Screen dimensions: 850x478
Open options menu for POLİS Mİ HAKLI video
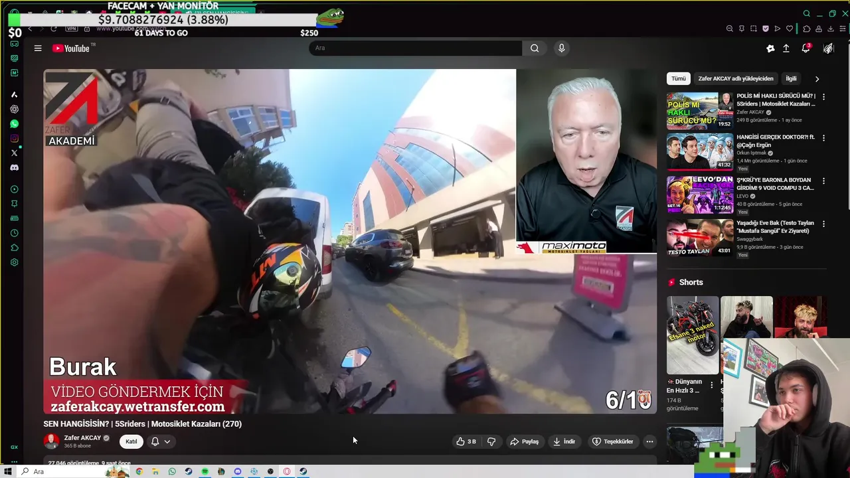(823, 96)
